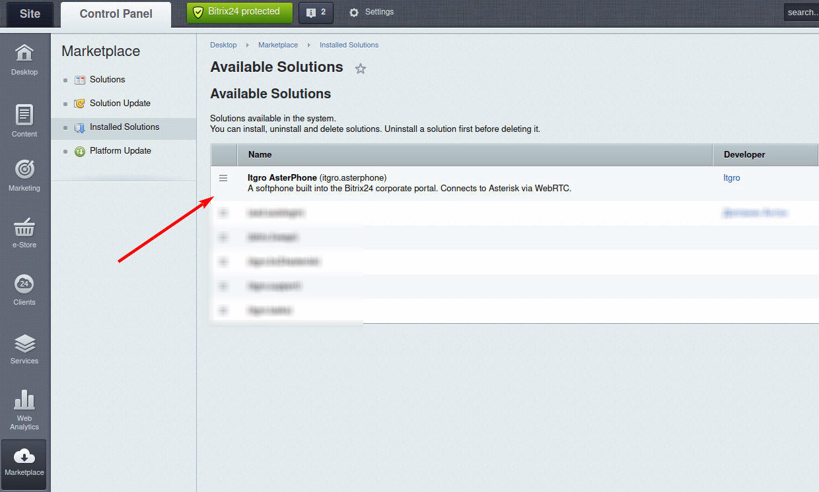Sort table by Name column header
The width and height of the screenshot is (819, 492).
tap(475, 154)
